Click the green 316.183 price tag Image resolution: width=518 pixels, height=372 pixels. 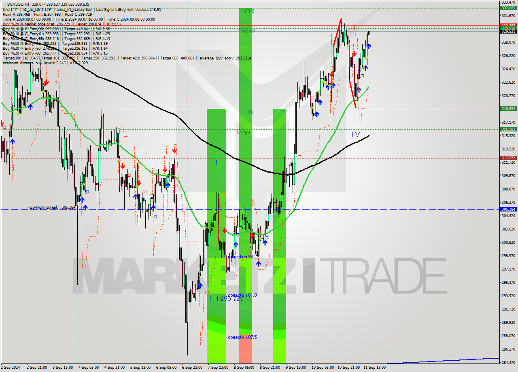(x=508, y=129)
